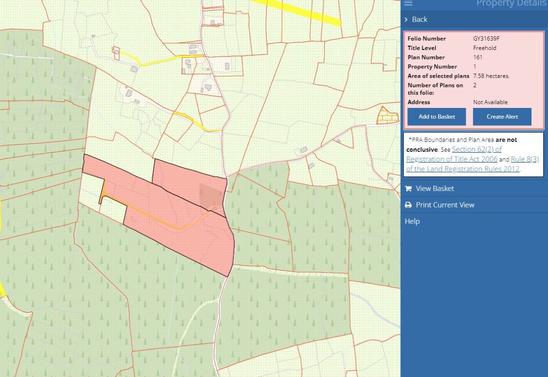Add the folio to basket

[x=436, y=117]
